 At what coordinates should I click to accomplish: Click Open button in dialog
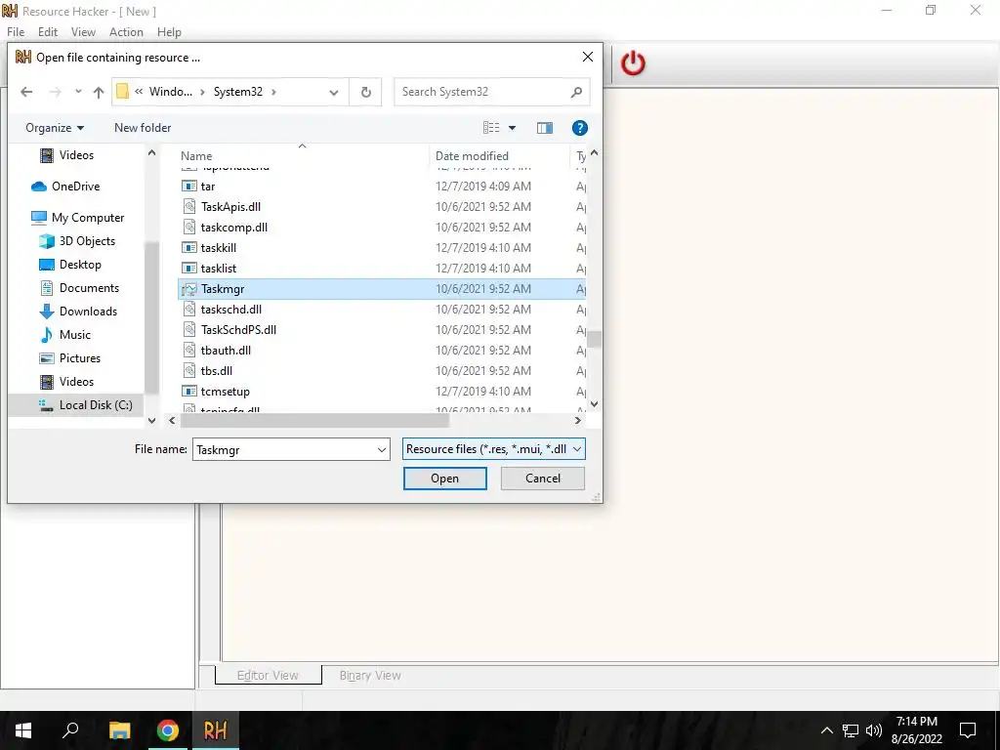coord(444,479)
